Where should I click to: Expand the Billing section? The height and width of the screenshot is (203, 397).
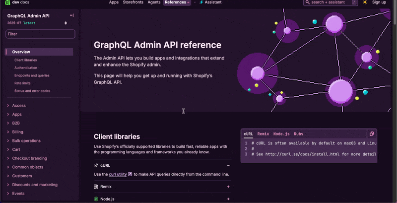coord(15,132)
